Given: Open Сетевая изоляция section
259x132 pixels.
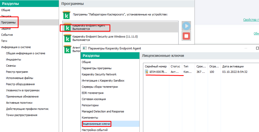Looking at the screenshot, I should coord(94,99).
